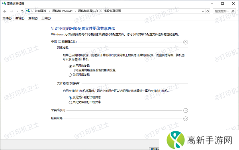Click the forward navigation arrow
This screenshot has width=239, height=150.
12,11
